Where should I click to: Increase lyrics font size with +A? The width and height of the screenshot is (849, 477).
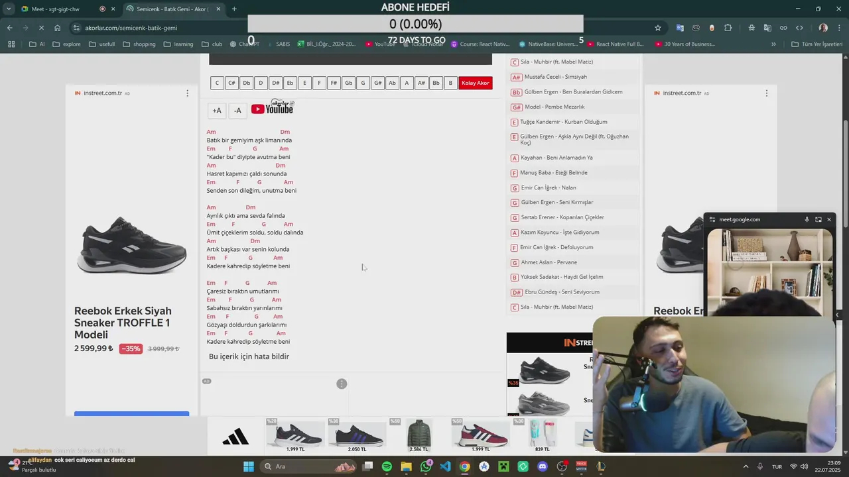217,111
